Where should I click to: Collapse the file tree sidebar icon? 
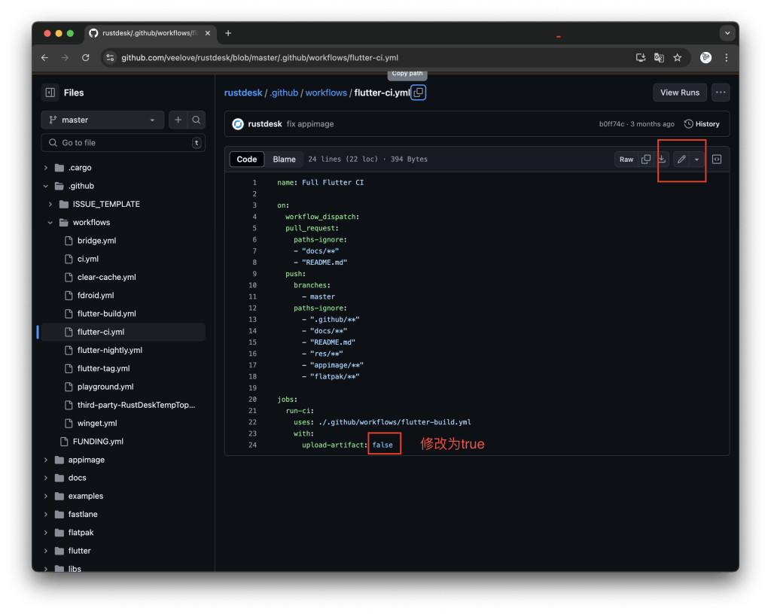[x=50, y=93]
